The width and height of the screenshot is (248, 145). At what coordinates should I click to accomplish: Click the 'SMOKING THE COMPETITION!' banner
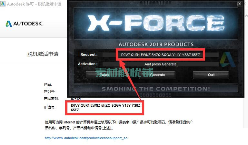point(156,89)
